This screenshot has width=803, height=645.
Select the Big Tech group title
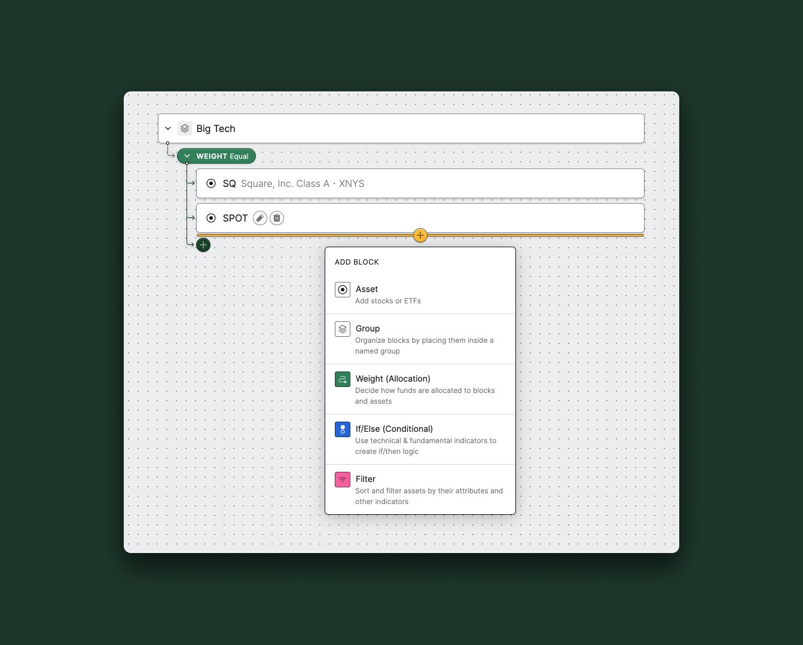[x=216, y=128]
